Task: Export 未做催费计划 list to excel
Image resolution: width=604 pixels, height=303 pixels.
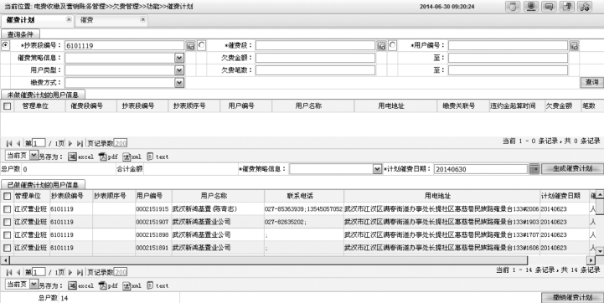Action: (x=80, y=157)
